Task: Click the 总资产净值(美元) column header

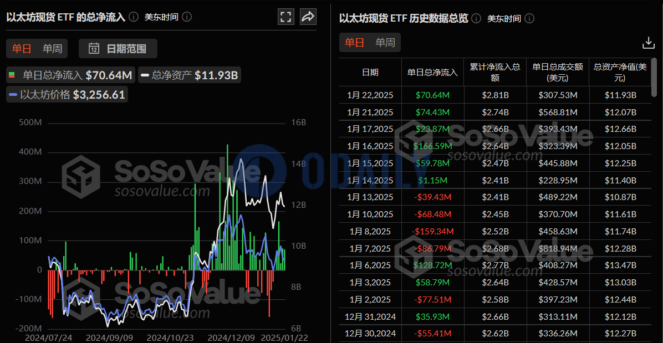Action: tap(620, 72)
